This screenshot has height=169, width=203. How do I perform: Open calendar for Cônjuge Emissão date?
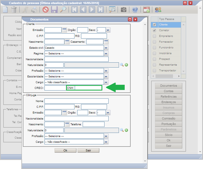(64, 113)
